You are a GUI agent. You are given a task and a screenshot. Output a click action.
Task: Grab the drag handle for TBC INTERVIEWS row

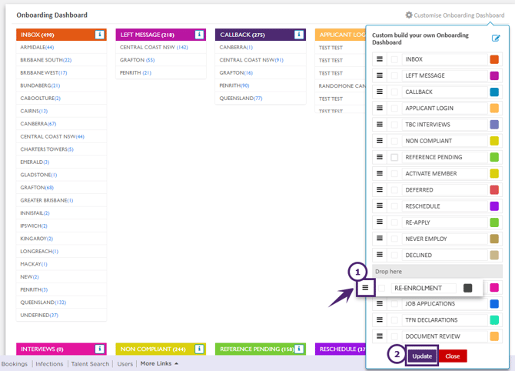(x=380, y=125)
